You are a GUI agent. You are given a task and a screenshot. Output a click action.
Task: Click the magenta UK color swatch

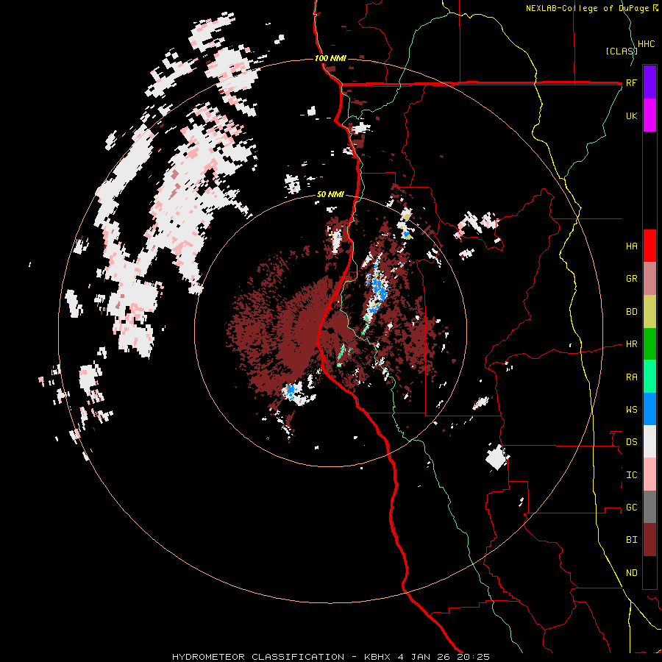tap(649, 115)
